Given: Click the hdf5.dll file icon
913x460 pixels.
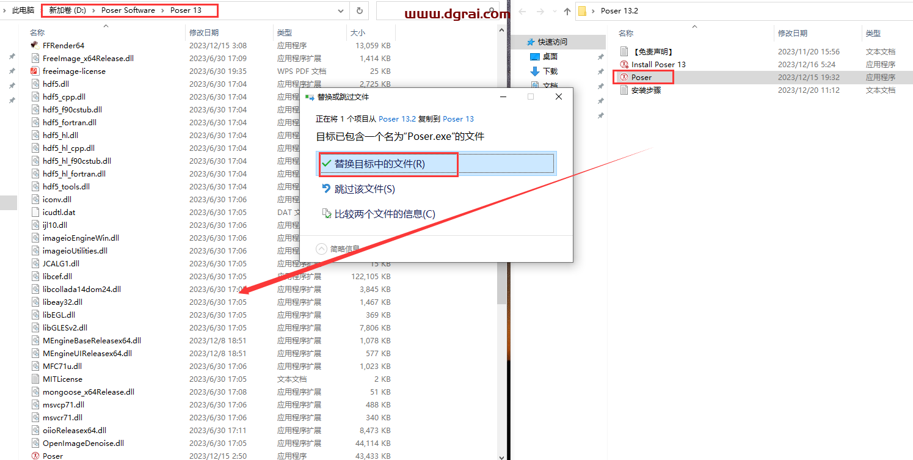Looking at the screenshot, I should pos(35,84).
